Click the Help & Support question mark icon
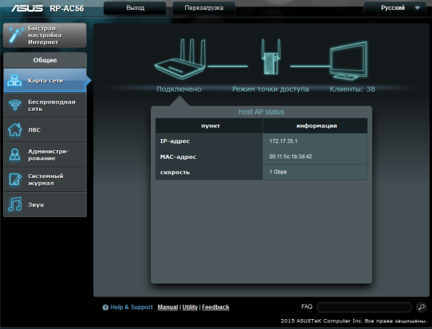The height and width of the screenshot is (329, 432). point(105,307)
